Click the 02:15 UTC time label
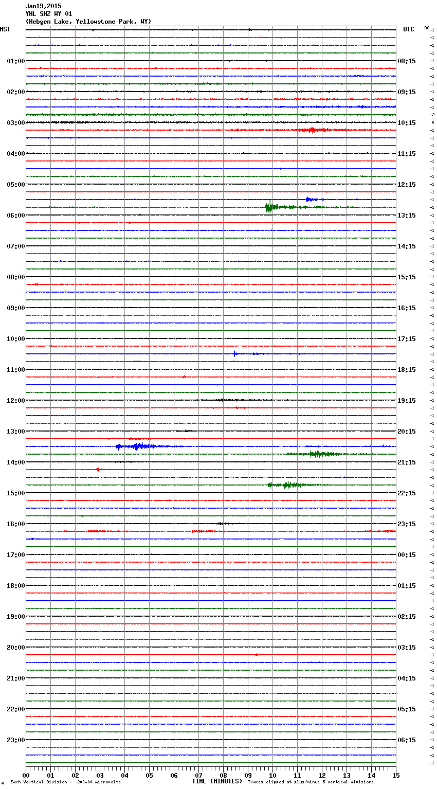The width and height of the screenshot is (437, 789). pos(407,617)
